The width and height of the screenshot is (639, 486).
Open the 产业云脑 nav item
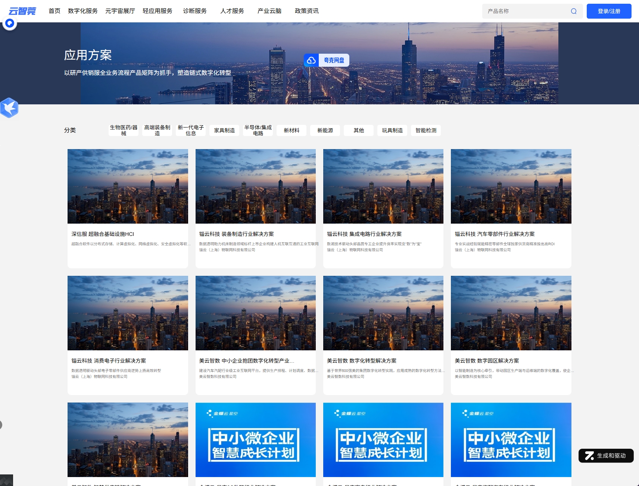coord(269,11)
